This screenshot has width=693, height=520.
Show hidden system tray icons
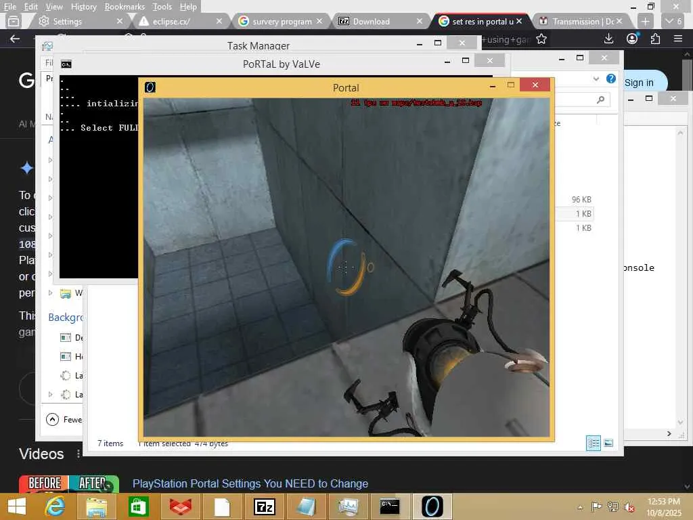point(580,507)
